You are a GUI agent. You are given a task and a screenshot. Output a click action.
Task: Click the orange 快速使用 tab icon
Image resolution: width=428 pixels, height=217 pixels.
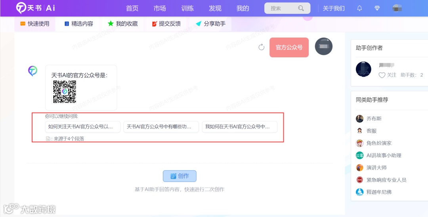23,24
